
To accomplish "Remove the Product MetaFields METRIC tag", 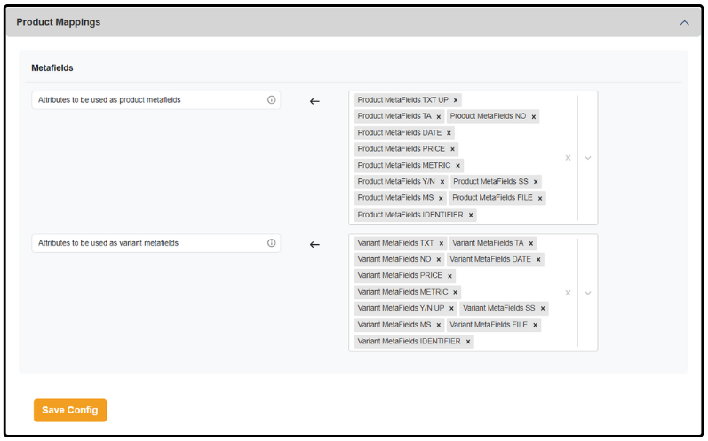I will 457,166.
